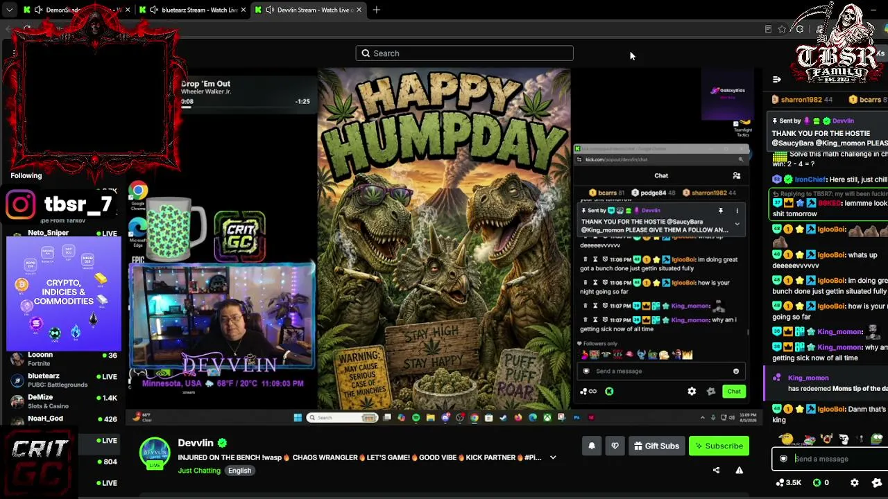Click the Devvlin channel name
The width and height of the screenshot is (888, 499).
pos(196,443)
